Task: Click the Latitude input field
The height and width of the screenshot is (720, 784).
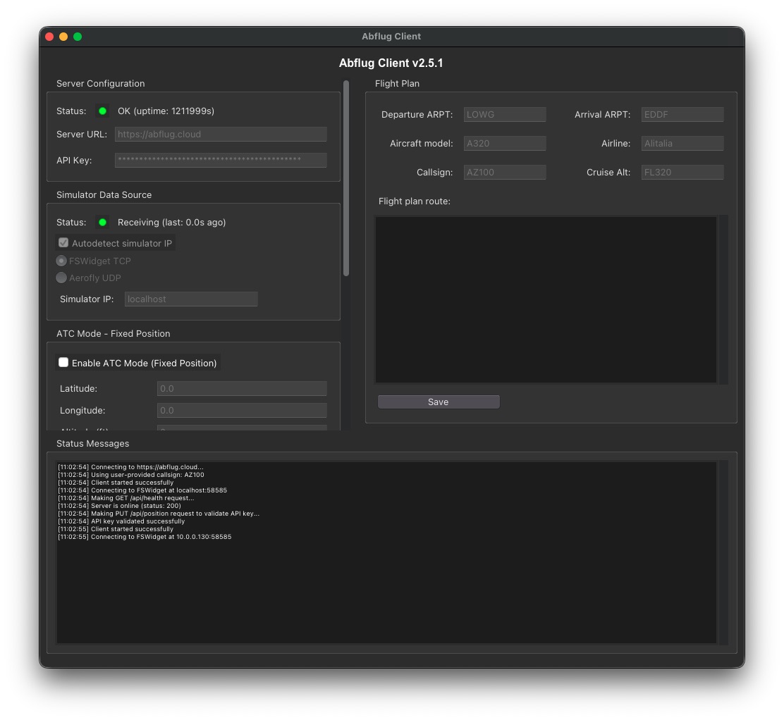Action: click(x=242, y=388)
